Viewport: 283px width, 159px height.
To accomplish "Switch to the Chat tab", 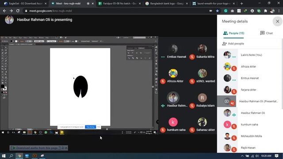I will click(266, 33).
